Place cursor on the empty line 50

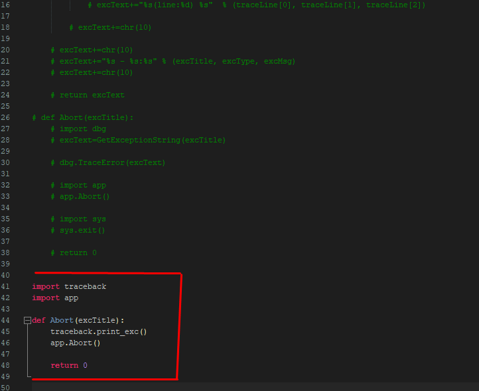click(x=199, y=387)
